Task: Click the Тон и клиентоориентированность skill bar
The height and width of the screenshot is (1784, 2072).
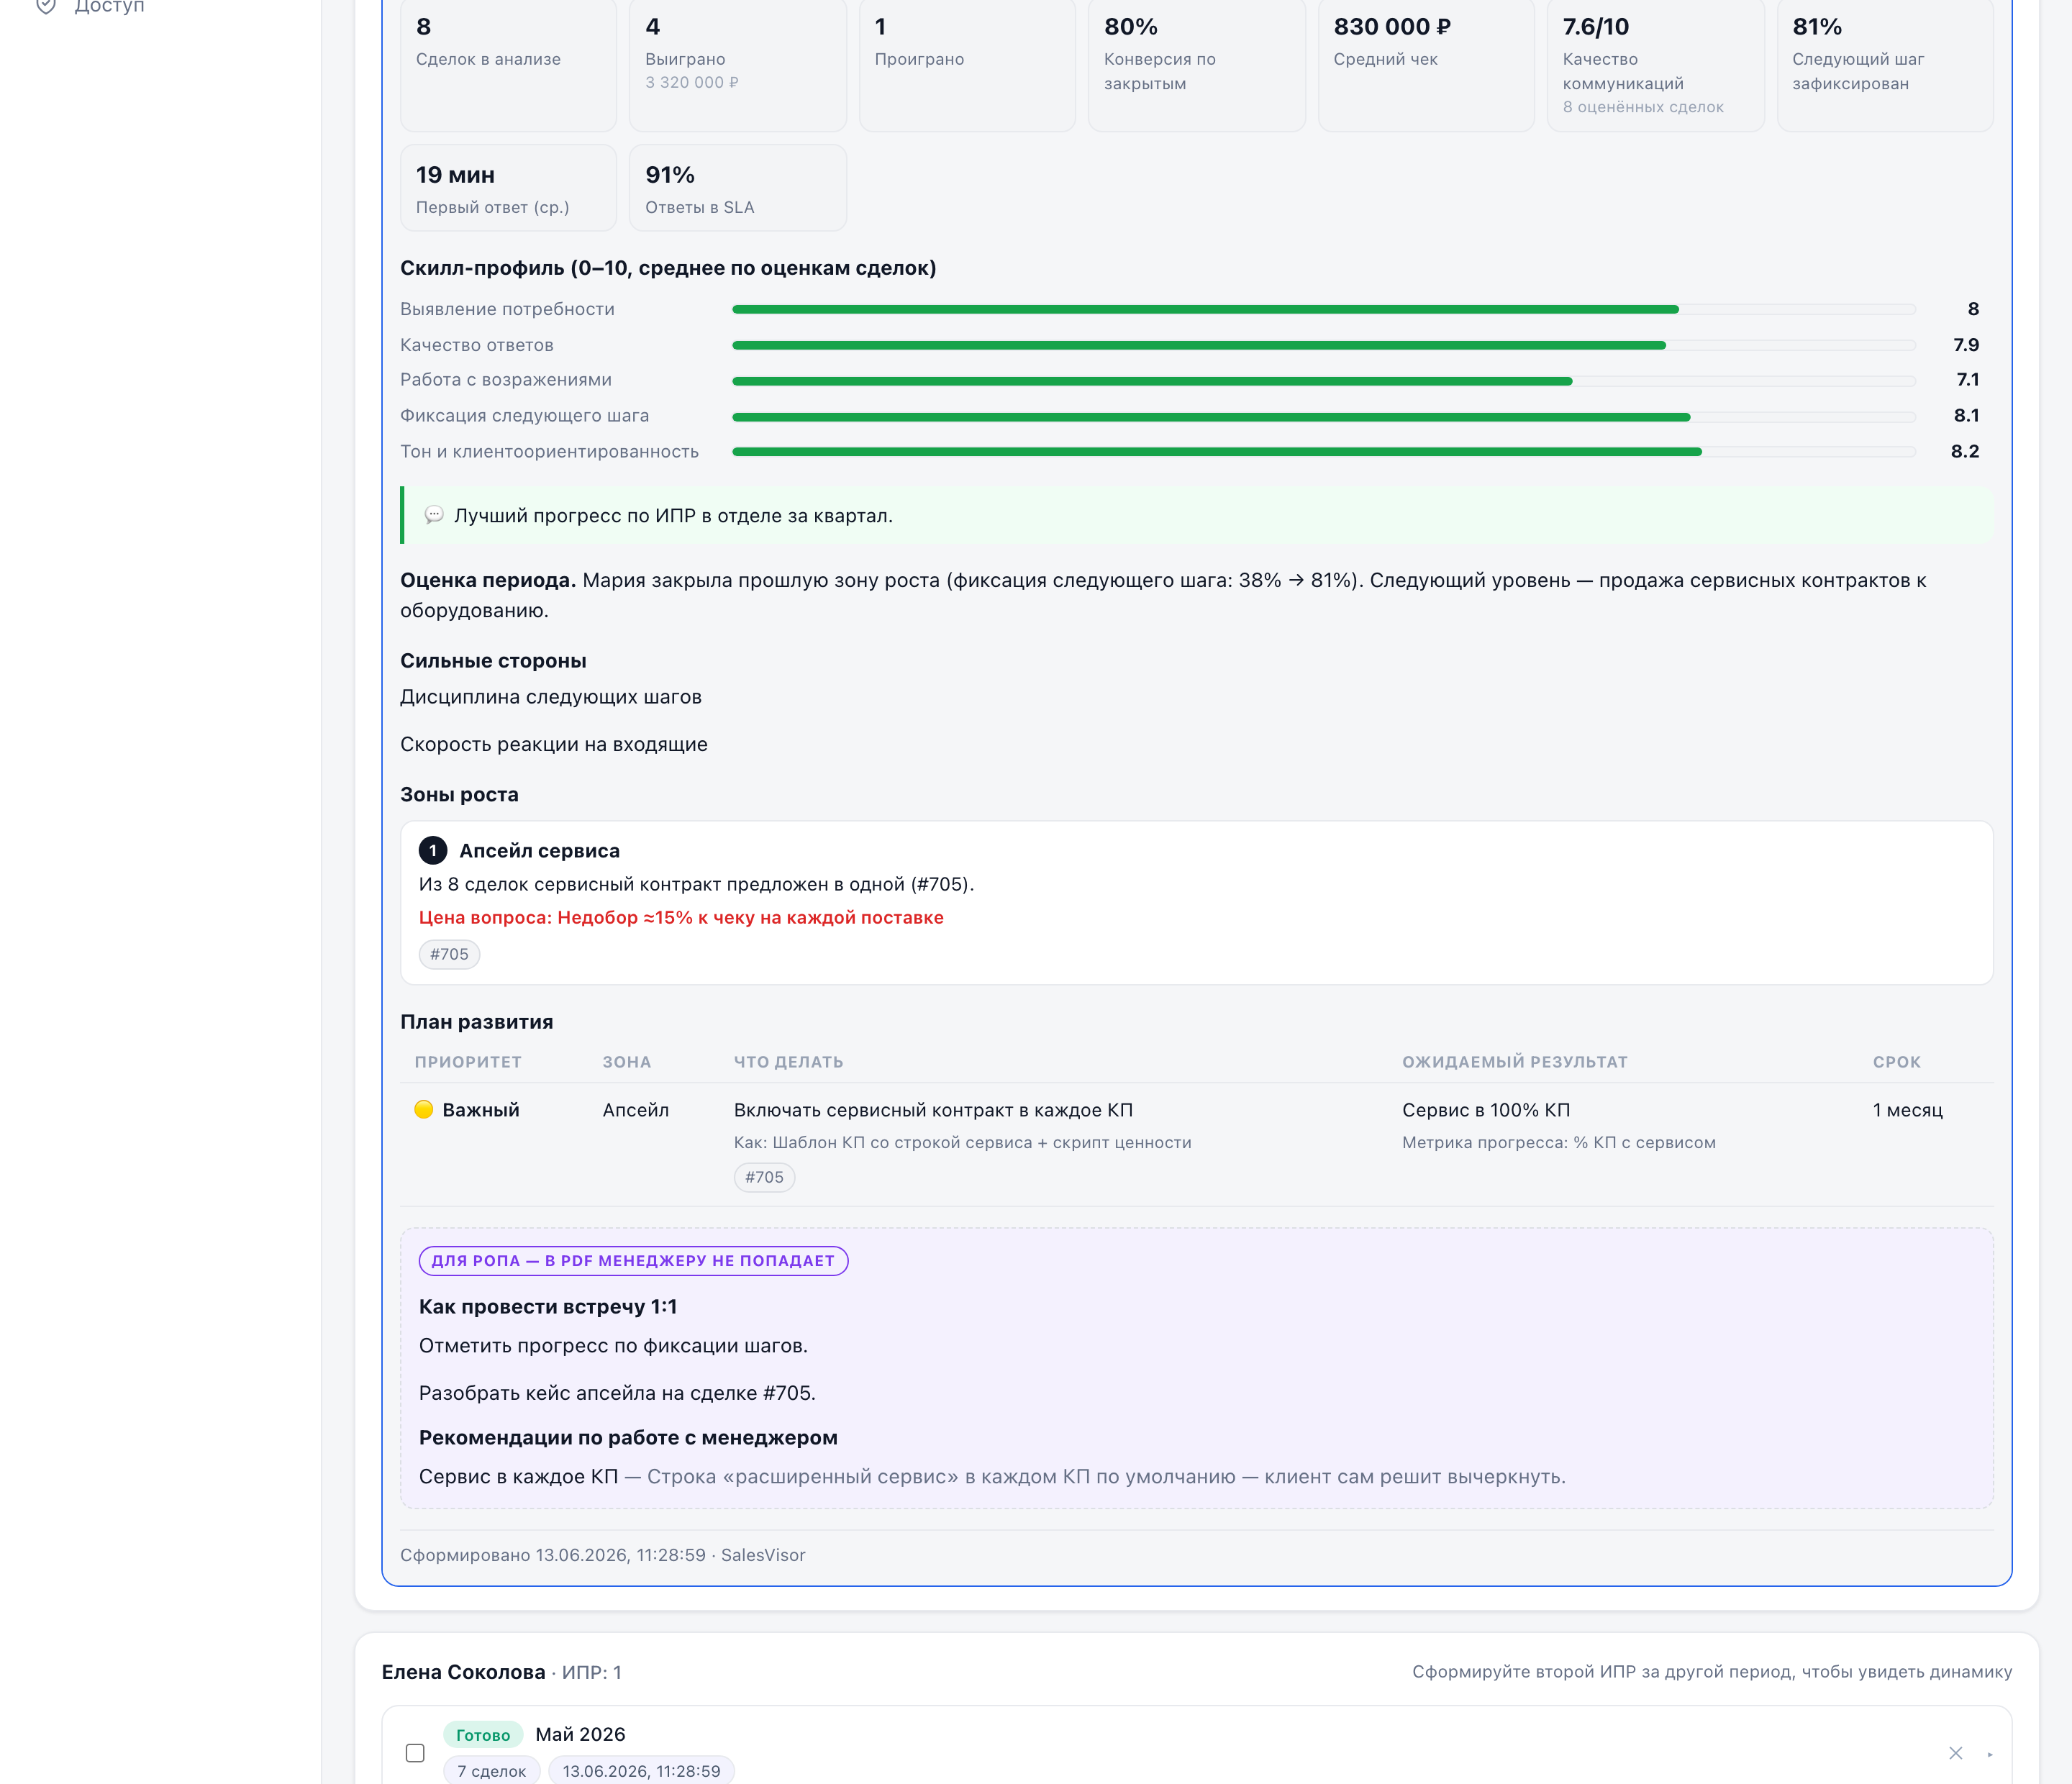Action: (1323, 451)
